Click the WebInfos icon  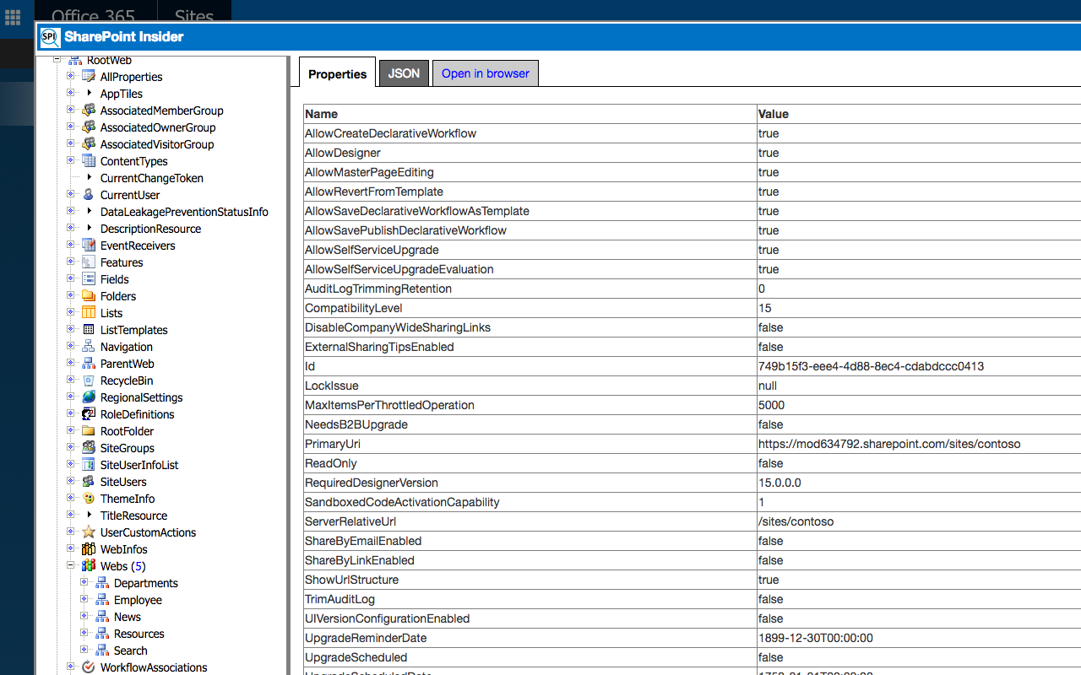click(89, 549)
